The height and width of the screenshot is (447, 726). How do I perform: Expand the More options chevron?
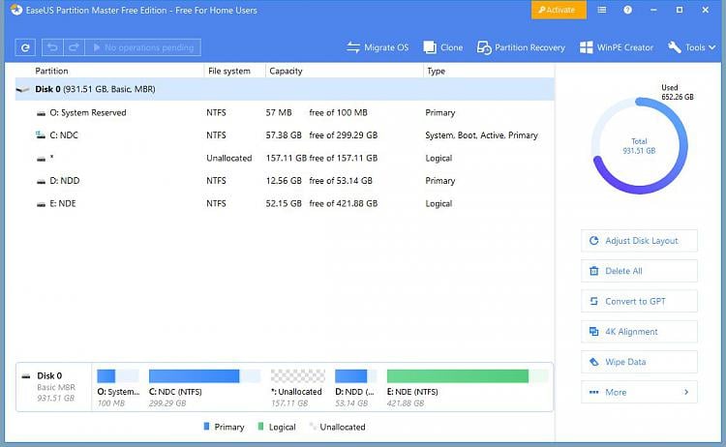coord(686,392)
